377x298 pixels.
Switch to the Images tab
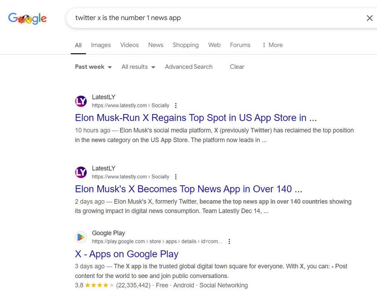tap(101, 45)
